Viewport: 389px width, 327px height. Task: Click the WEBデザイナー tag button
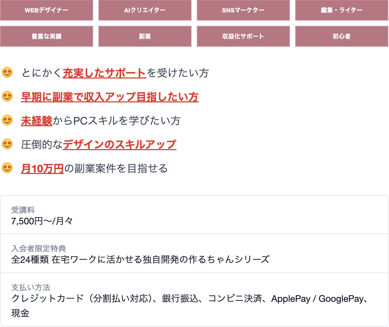click(46, 10)
